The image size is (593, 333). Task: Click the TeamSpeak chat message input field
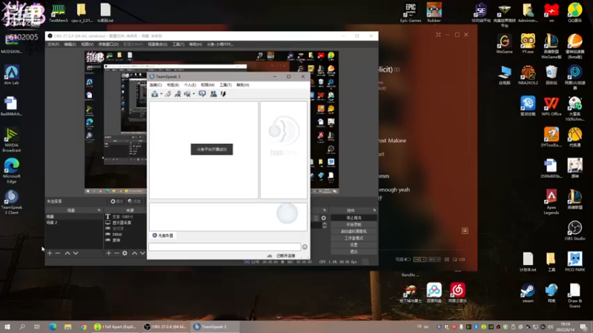click(225, 247)
